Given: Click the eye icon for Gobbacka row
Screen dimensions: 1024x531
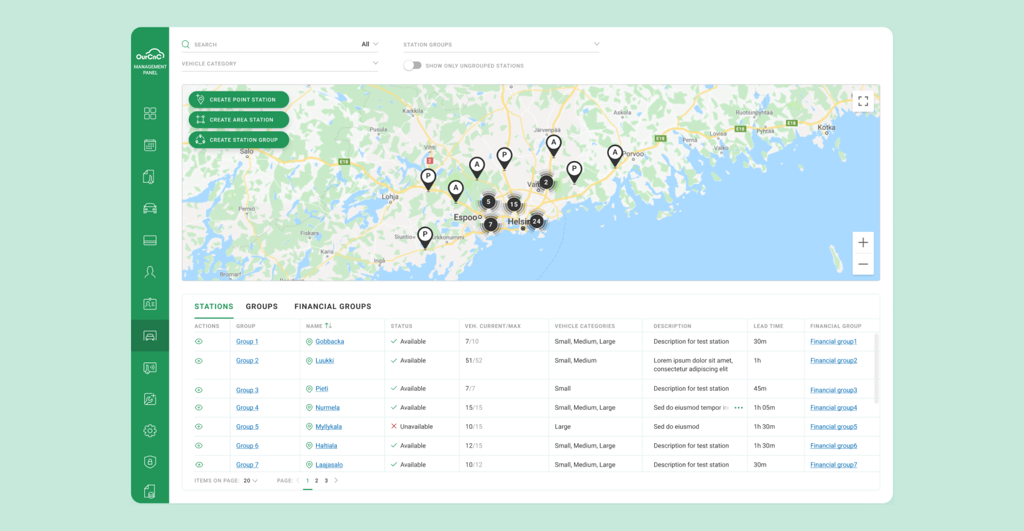Looking at the screenshot, I should click(x=199, y=341).
